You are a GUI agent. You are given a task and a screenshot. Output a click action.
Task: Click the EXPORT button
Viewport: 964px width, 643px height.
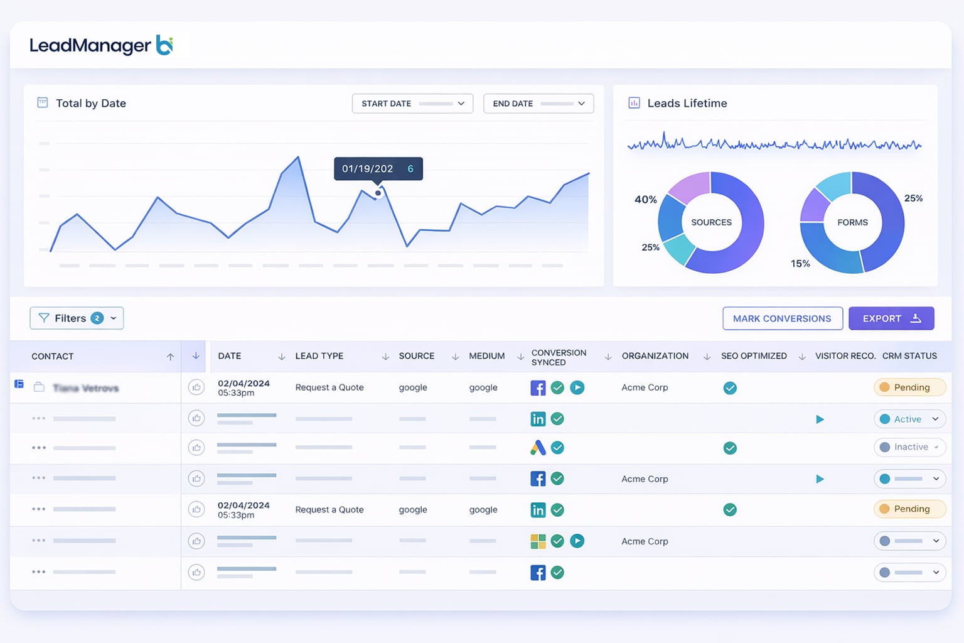click(x=891, y=318)
